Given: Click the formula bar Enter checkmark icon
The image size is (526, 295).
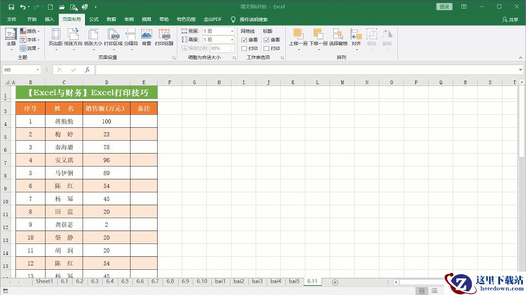Looking at the screenshot, I should (73, 69).
